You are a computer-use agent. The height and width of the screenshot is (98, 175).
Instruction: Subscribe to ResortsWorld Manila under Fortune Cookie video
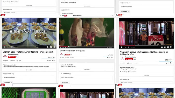12,57
